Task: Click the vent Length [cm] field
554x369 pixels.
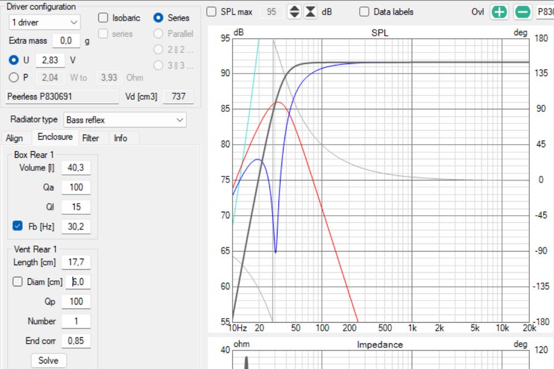Action: (x=76, y=262)
